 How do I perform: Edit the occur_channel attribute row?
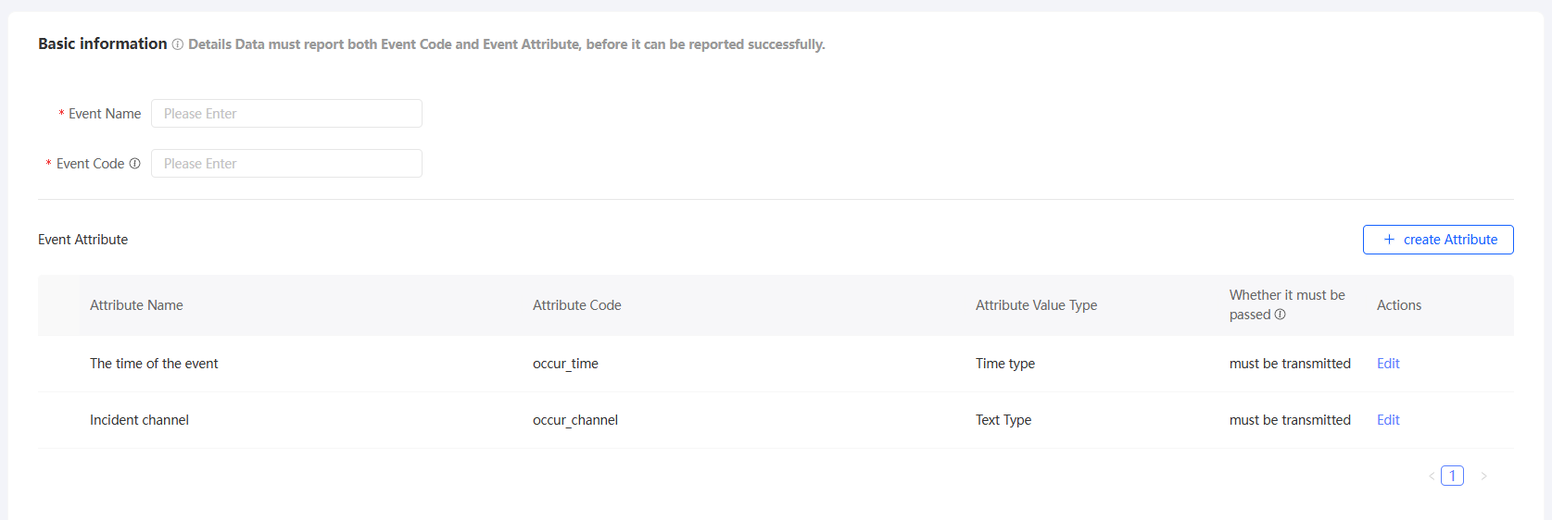pos(1388,420)
